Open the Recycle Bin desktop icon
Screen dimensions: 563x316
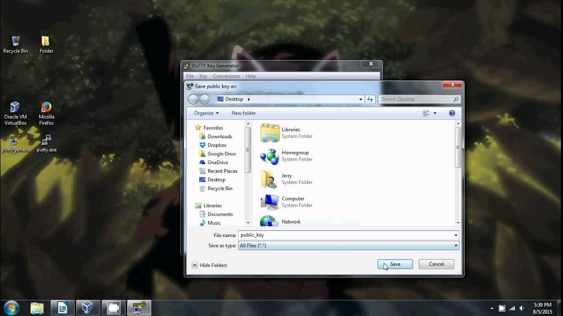point(15,45)
